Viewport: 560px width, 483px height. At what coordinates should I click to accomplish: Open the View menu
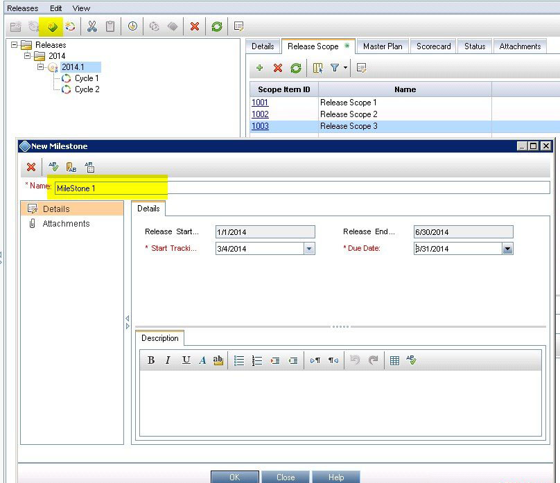[x=81, y=8]
